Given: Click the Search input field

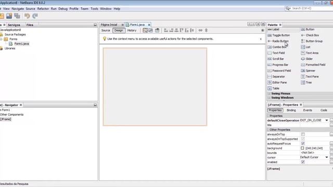Looking at the screenshot, I should [x=312, y=8].
